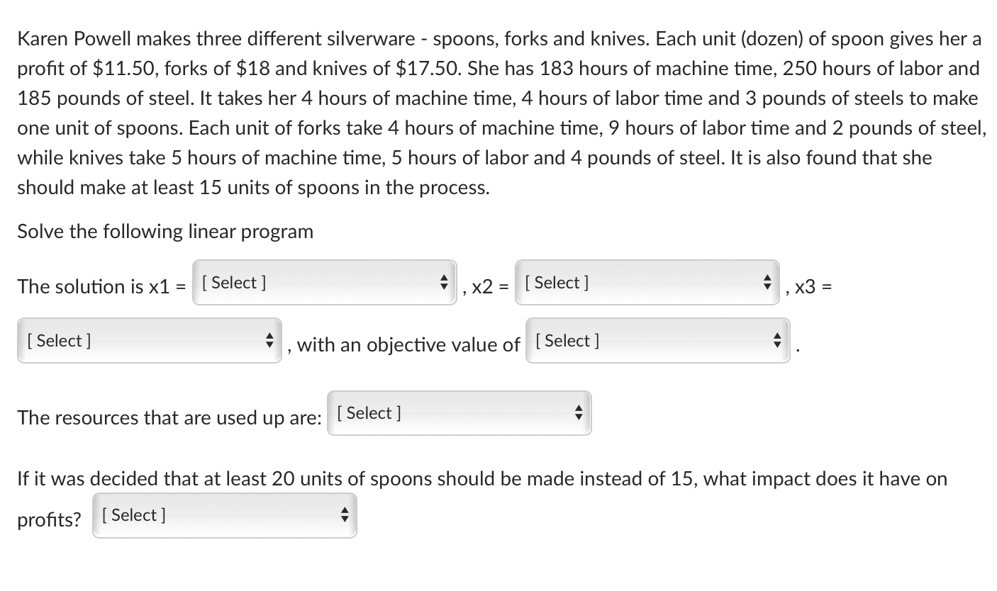
Task: Click the "at least 20 units of spoons" question
Action: click(481, 479)
